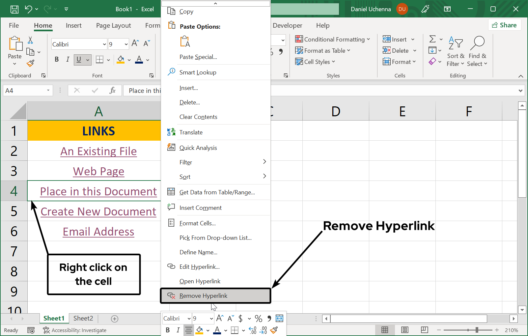
Task: Click the Format Painter brush in Clipboard group
Action: point(31,63)
